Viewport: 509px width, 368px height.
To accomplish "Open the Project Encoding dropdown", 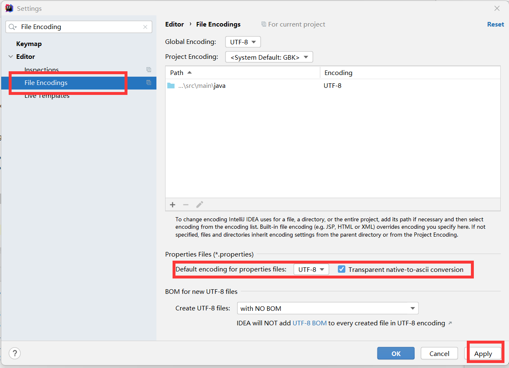I will (269, 57).
